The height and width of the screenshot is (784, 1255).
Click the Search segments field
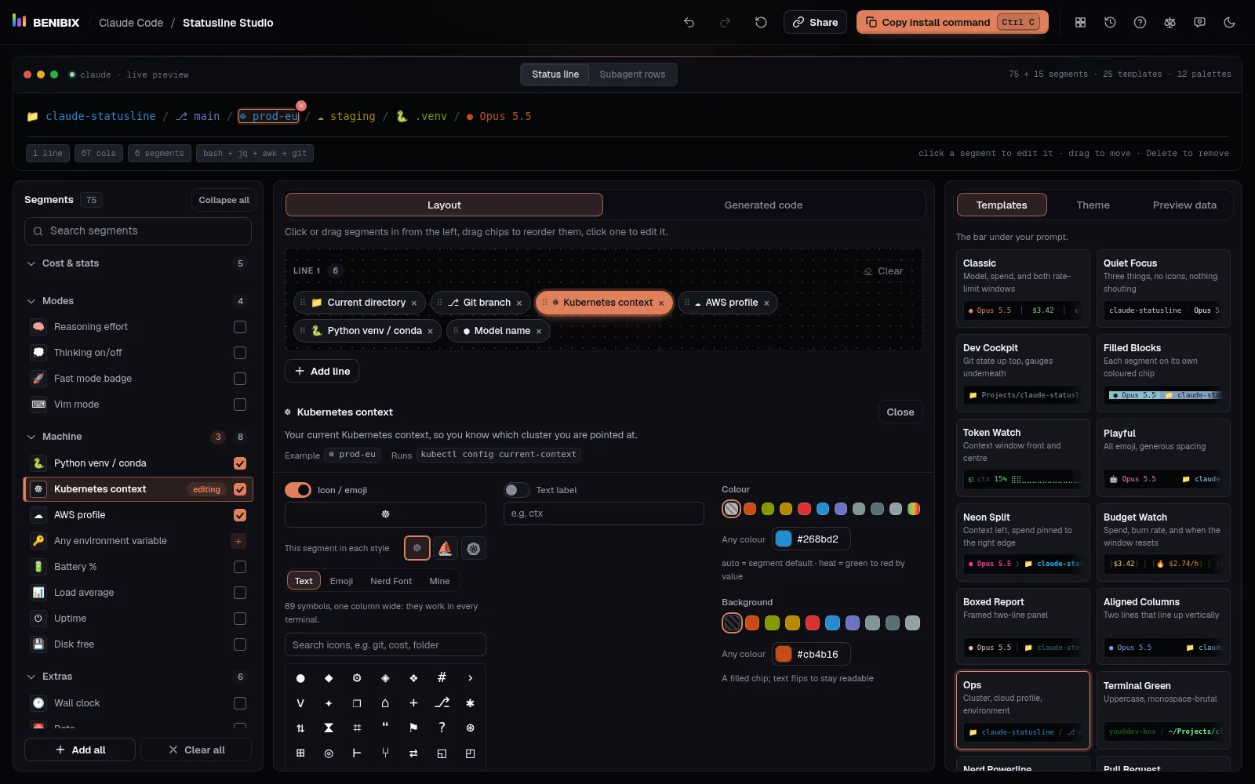138,231
